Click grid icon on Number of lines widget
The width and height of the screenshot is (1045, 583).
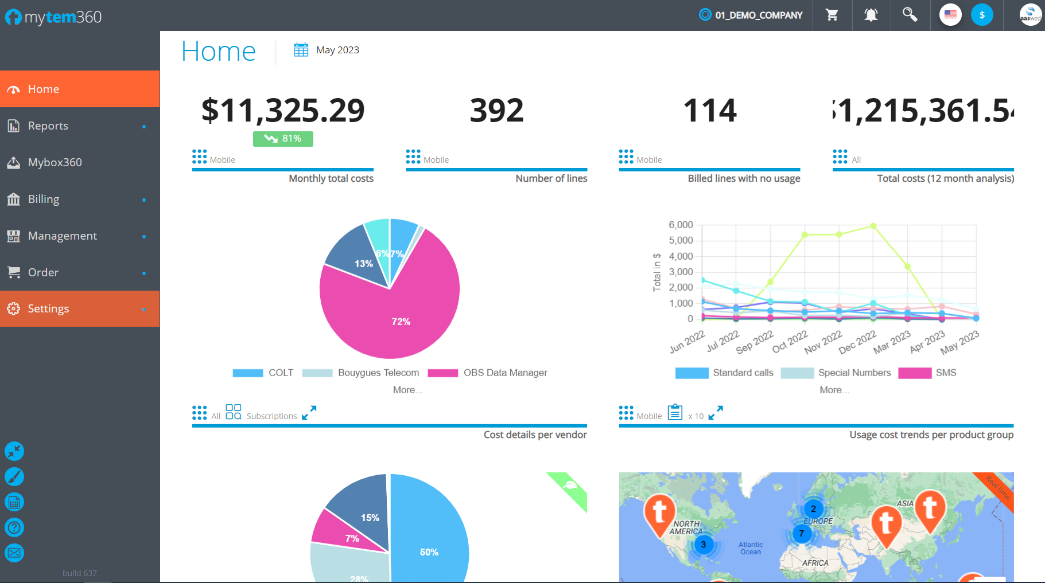click(x=413, y=156)
